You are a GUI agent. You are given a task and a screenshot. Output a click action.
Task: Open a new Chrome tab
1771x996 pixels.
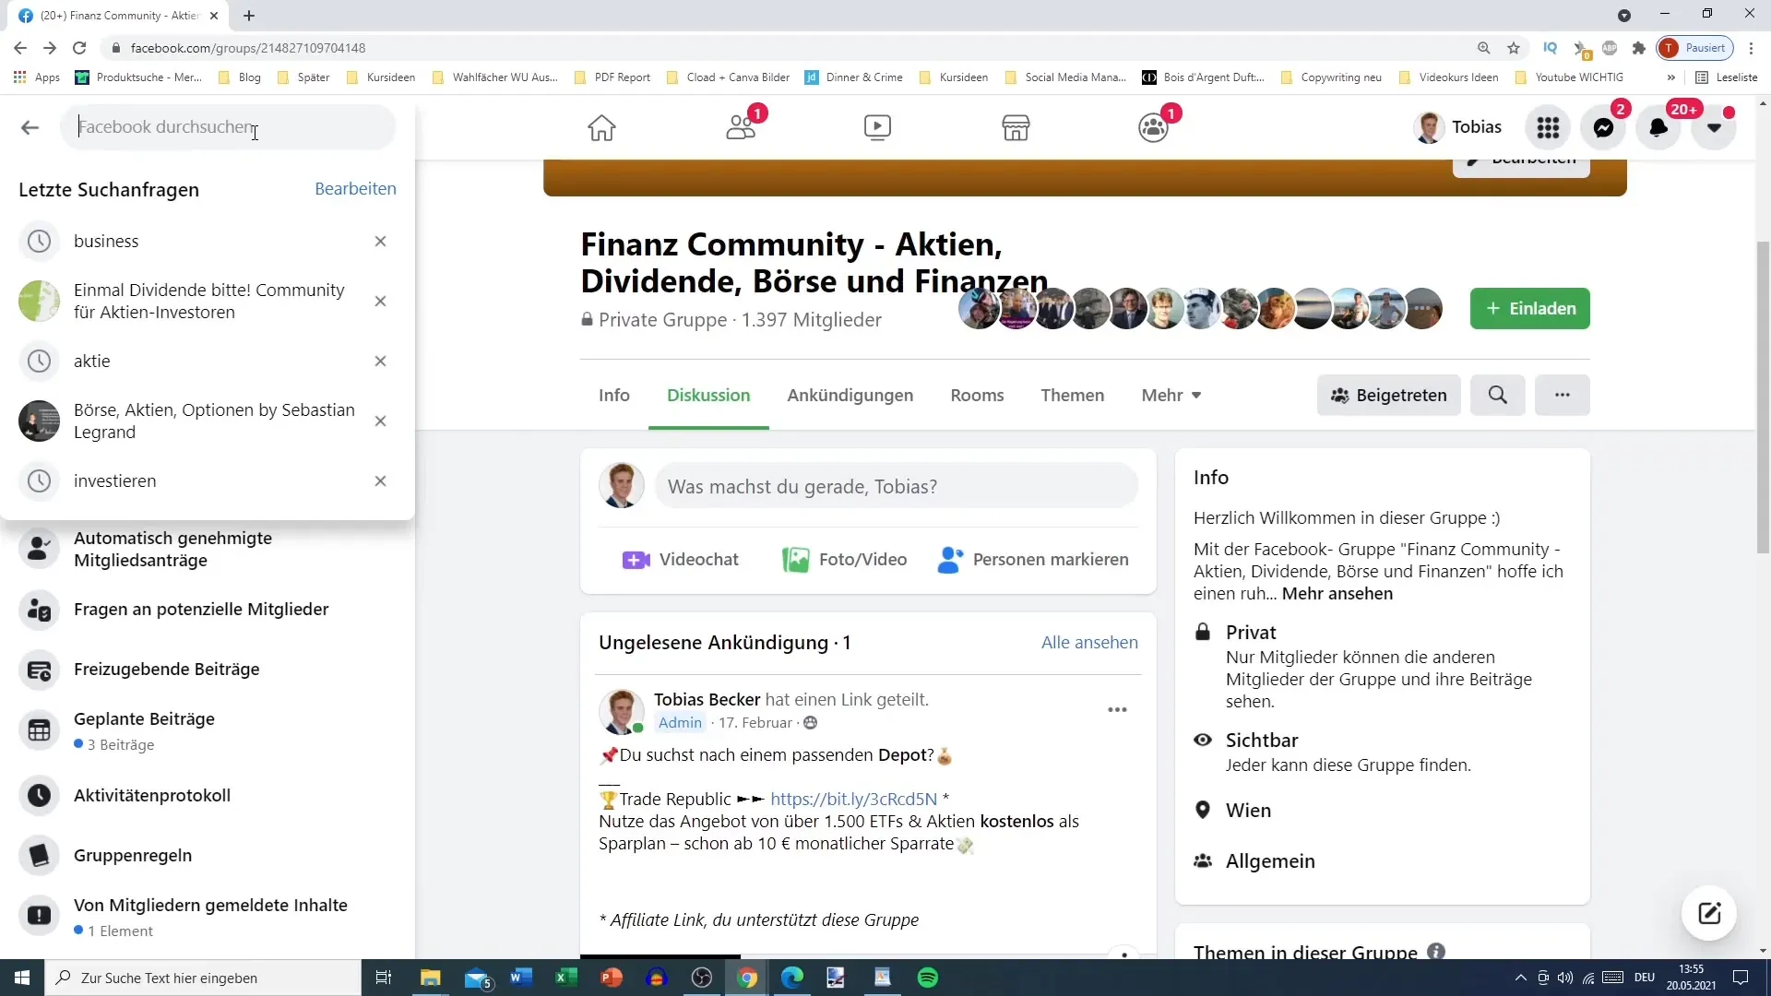click(249, 16)
